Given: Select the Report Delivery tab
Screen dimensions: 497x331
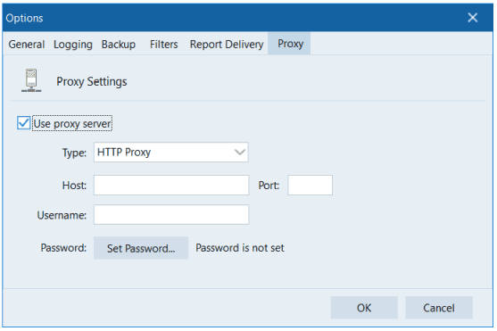Looking at the screenshot, I should (227, 44).
